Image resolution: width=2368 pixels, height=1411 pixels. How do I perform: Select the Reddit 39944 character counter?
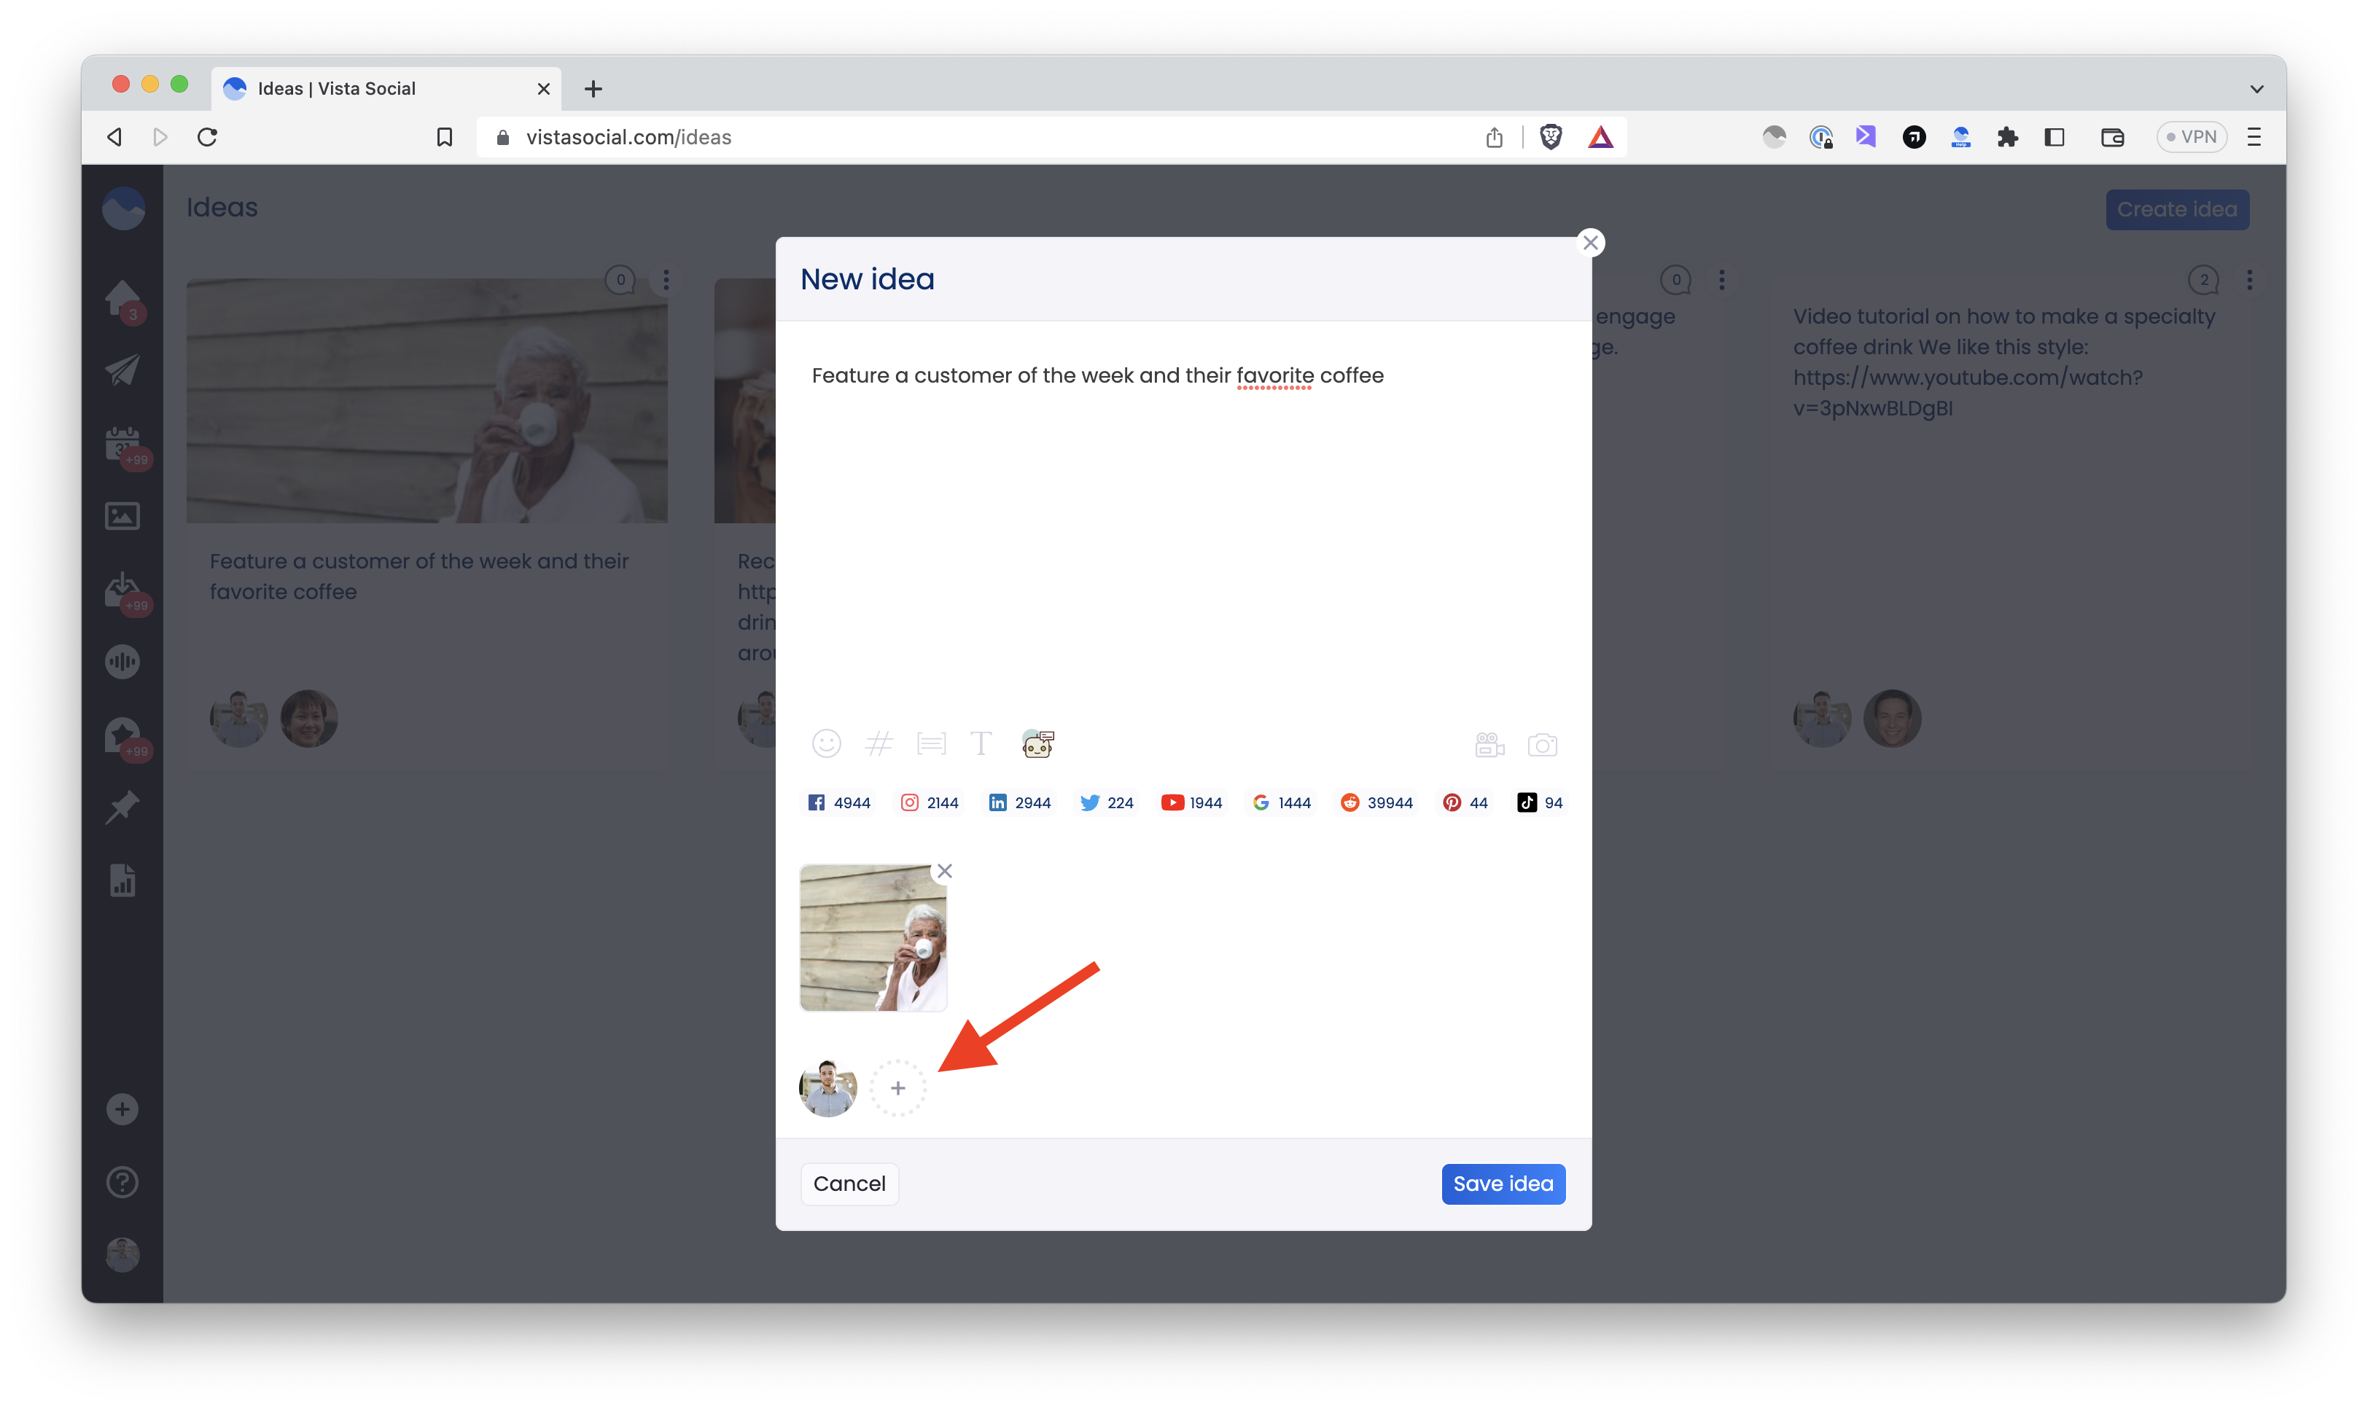tap(1376, 802)
